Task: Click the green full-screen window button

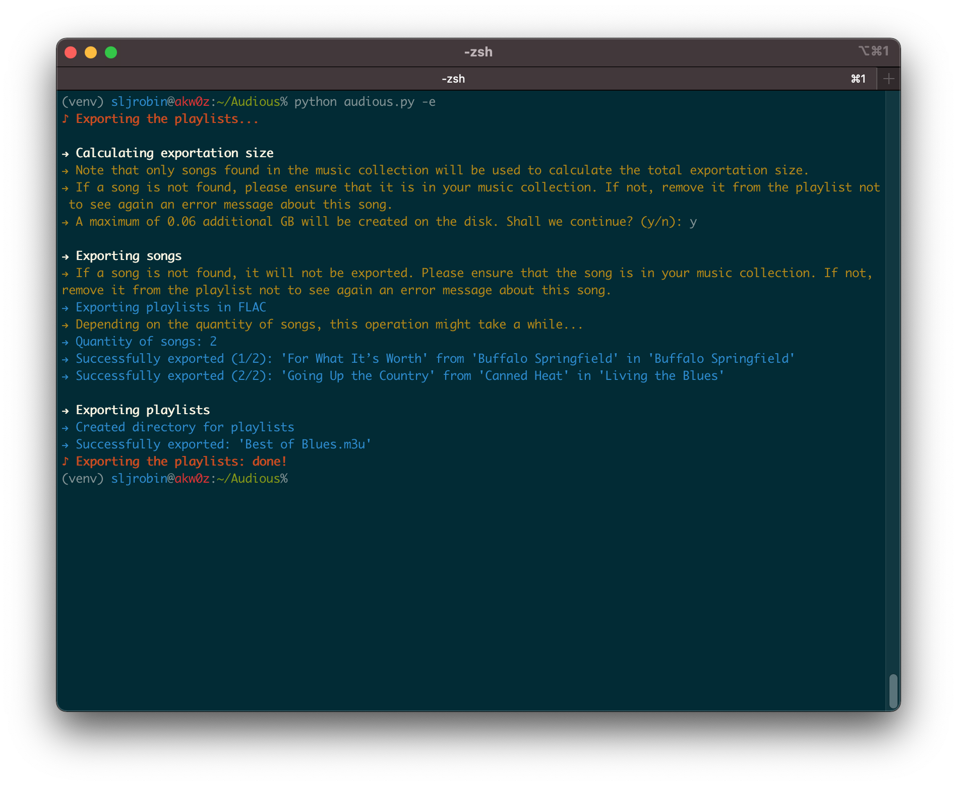Action: click(111, 52)
